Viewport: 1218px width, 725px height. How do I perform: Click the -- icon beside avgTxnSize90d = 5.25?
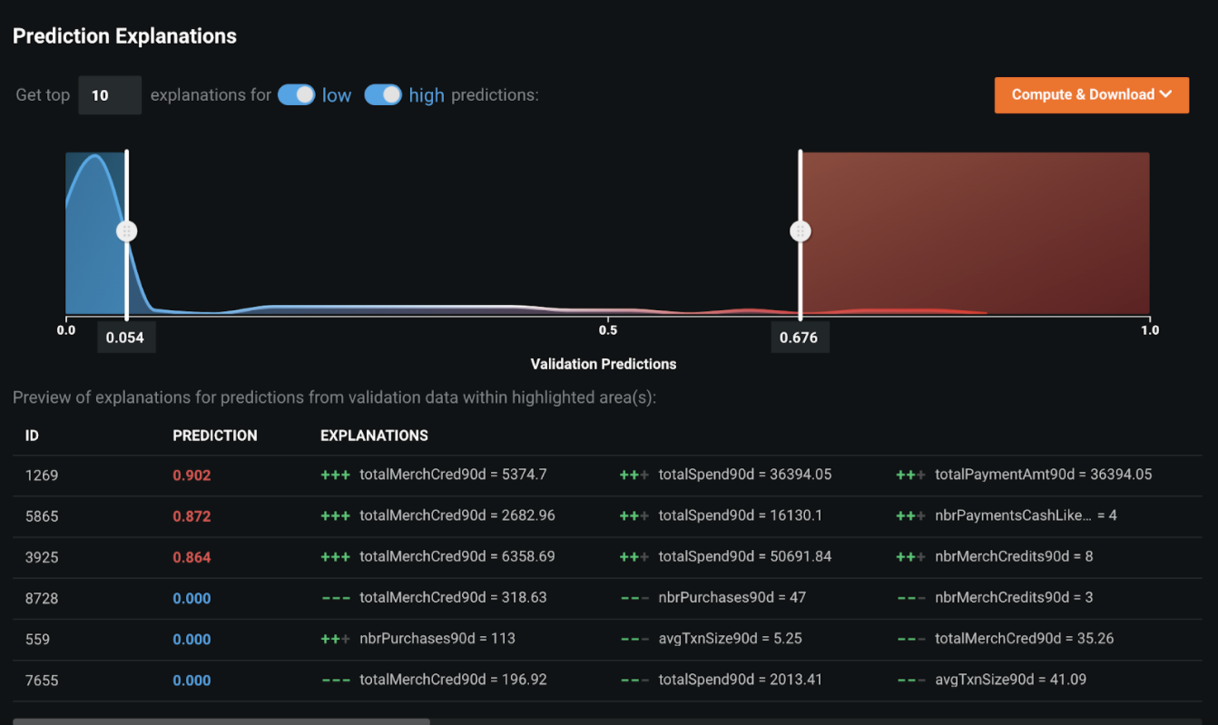click(634, 639)
